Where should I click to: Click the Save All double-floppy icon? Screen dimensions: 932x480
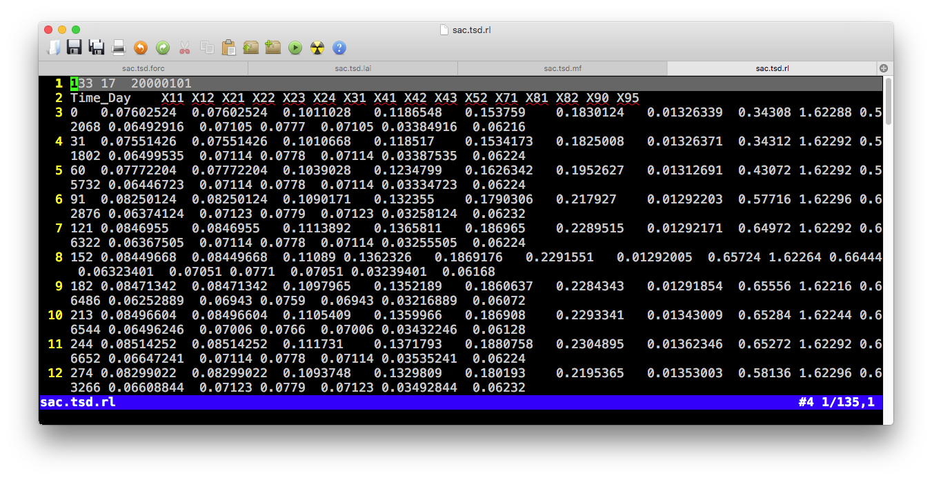click(97, 48)
